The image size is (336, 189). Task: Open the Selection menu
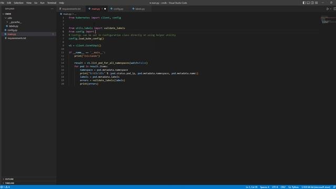coord(19,3)
